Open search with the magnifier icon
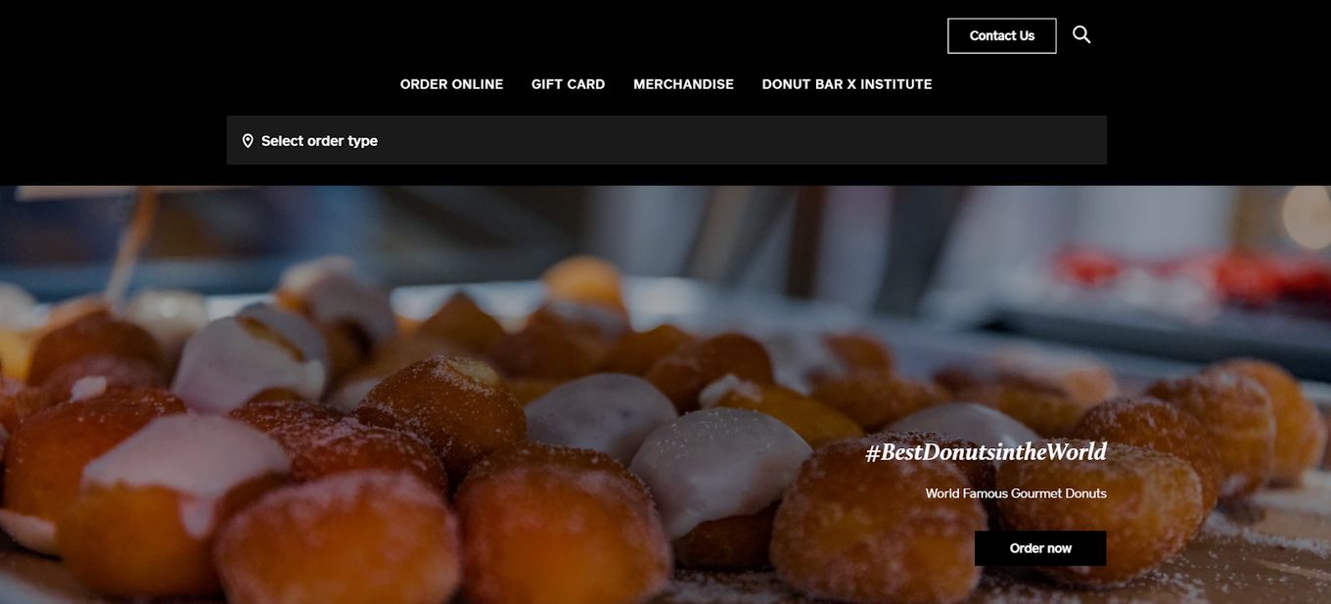 pos(1081,35)
